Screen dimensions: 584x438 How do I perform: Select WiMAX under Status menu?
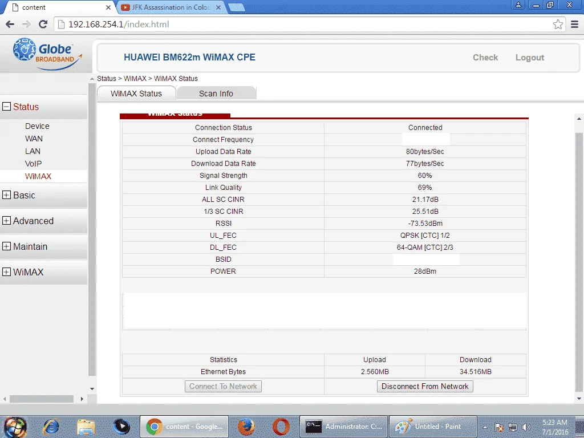tap(38, 176)
